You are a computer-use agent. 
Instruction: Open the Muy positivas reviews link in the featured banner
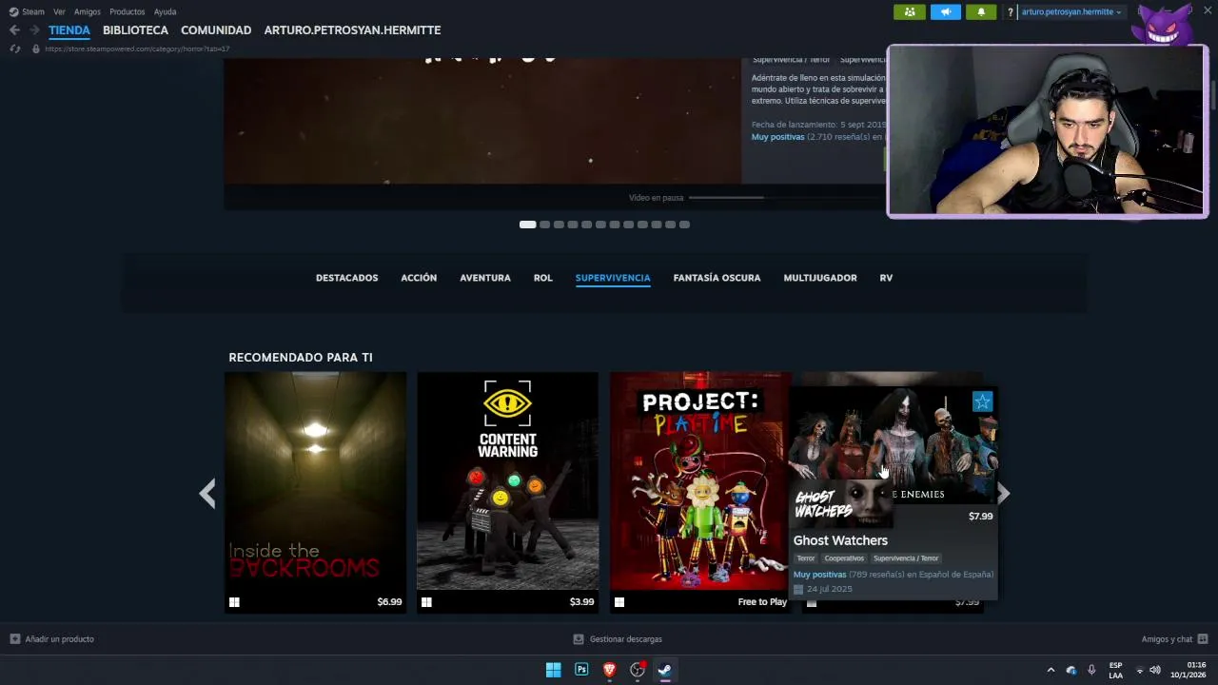(x=777, y=137)
